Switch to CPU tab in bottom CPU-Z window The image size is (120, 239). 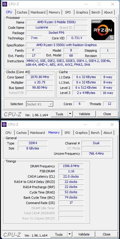click(8, 133)
